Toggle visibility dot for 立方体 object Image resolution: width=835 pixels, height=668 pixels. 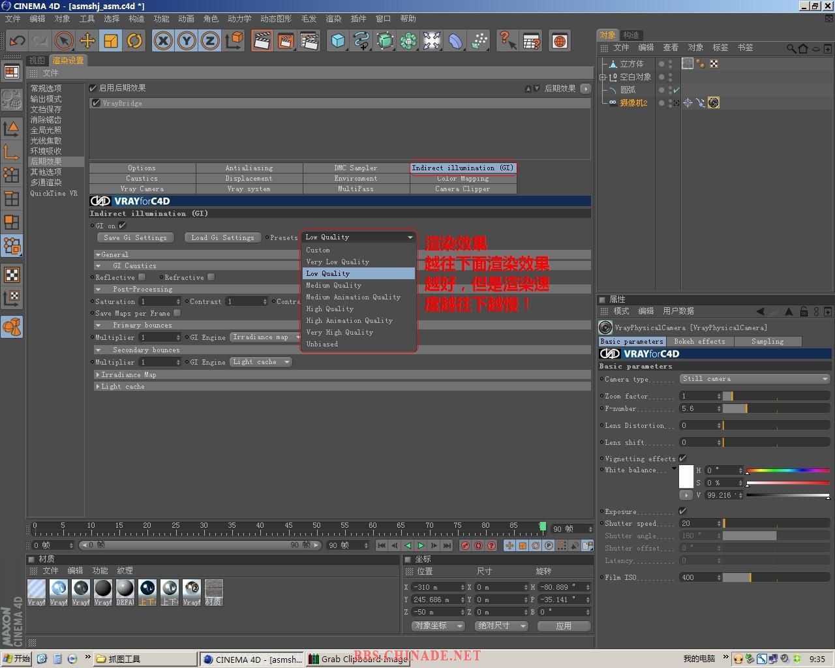[x=661, y=64]
